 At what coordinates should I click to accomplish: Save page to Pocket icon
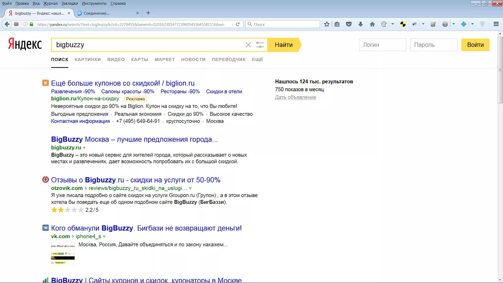point(349,24)
